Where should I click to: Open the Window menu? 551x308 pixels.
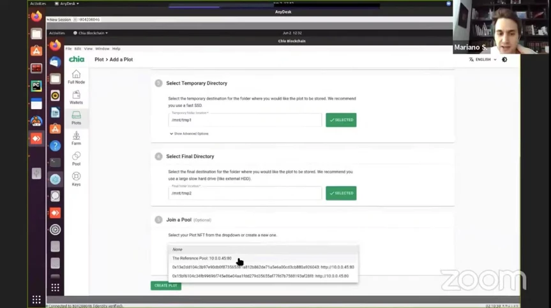pos(102,48)
